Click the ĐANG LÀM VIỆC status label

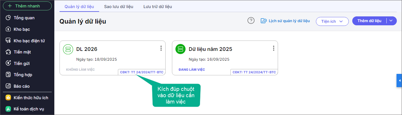192,70
